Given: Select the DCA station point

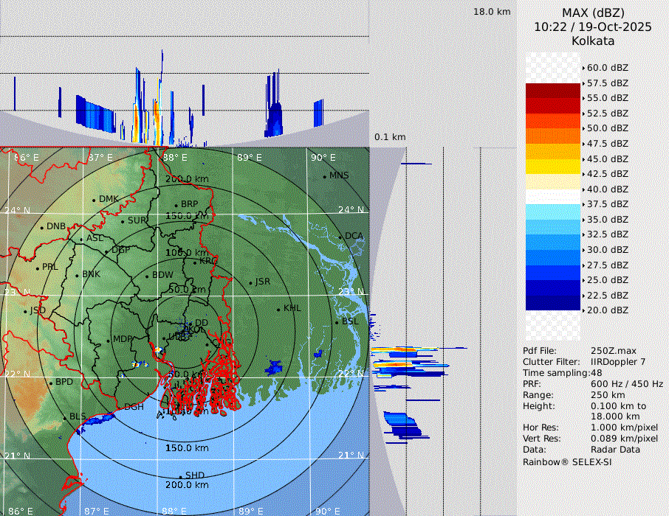Looking at the screenshot, I should click(340, 237).
